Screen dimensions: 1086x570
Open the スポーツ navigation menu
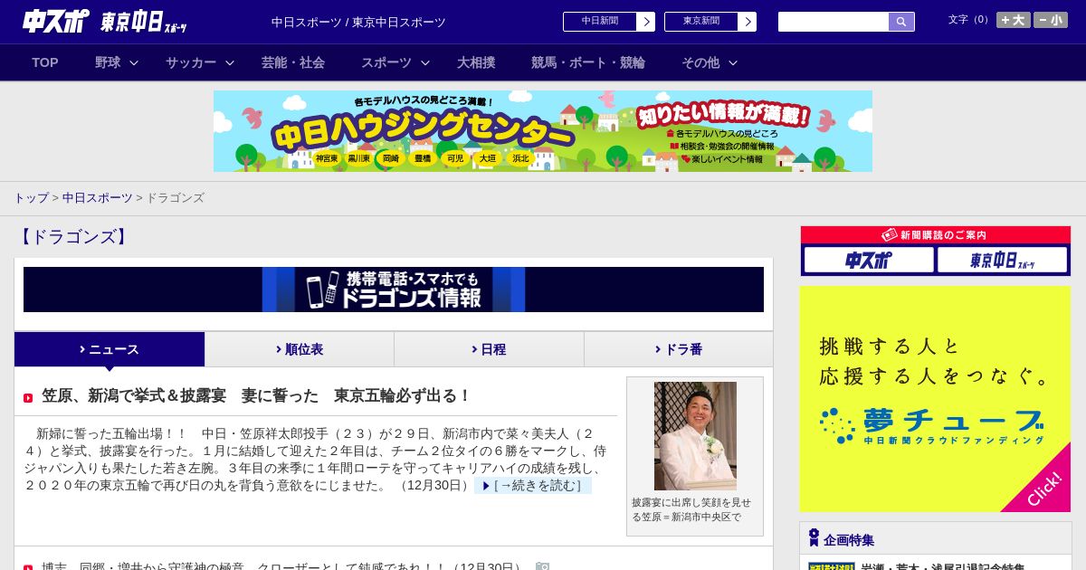click(386, 62)
